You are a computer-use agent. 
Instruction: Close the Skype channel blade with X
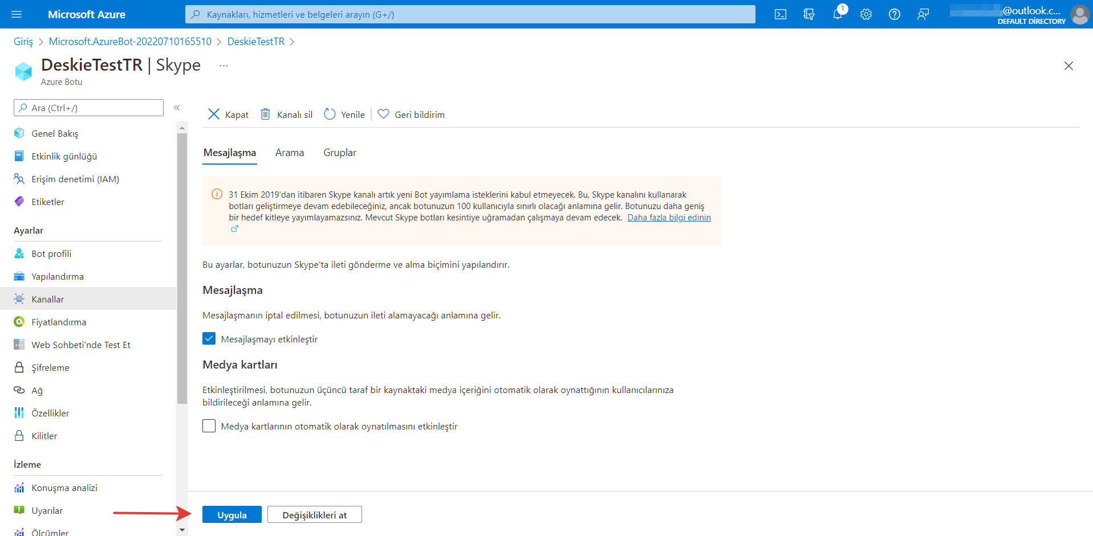coord(1068,66)
